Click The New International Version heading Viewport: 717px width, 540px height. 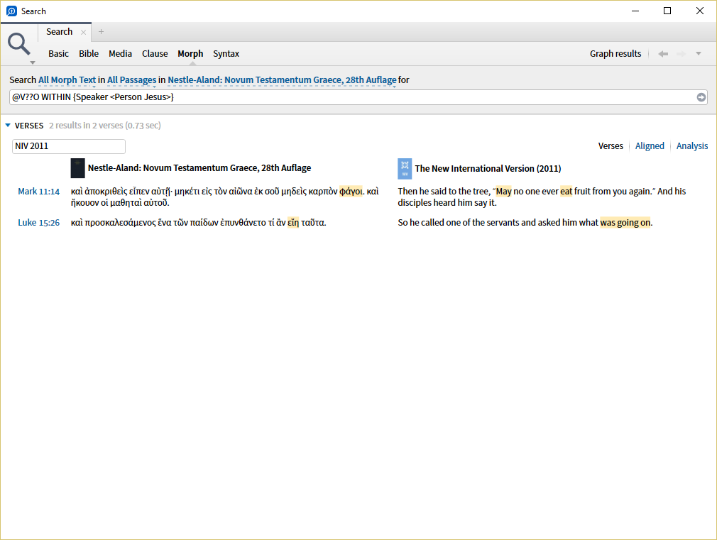(x=488, y=168)
